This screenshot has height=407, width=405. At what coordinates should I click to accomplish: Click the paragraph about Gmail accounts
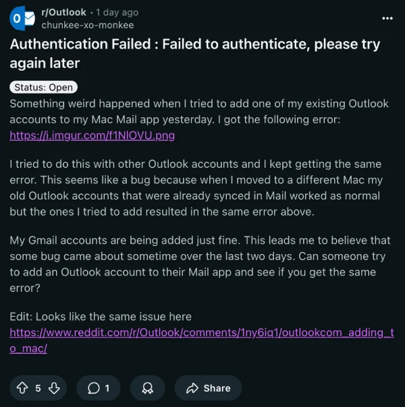coord(196,264)
